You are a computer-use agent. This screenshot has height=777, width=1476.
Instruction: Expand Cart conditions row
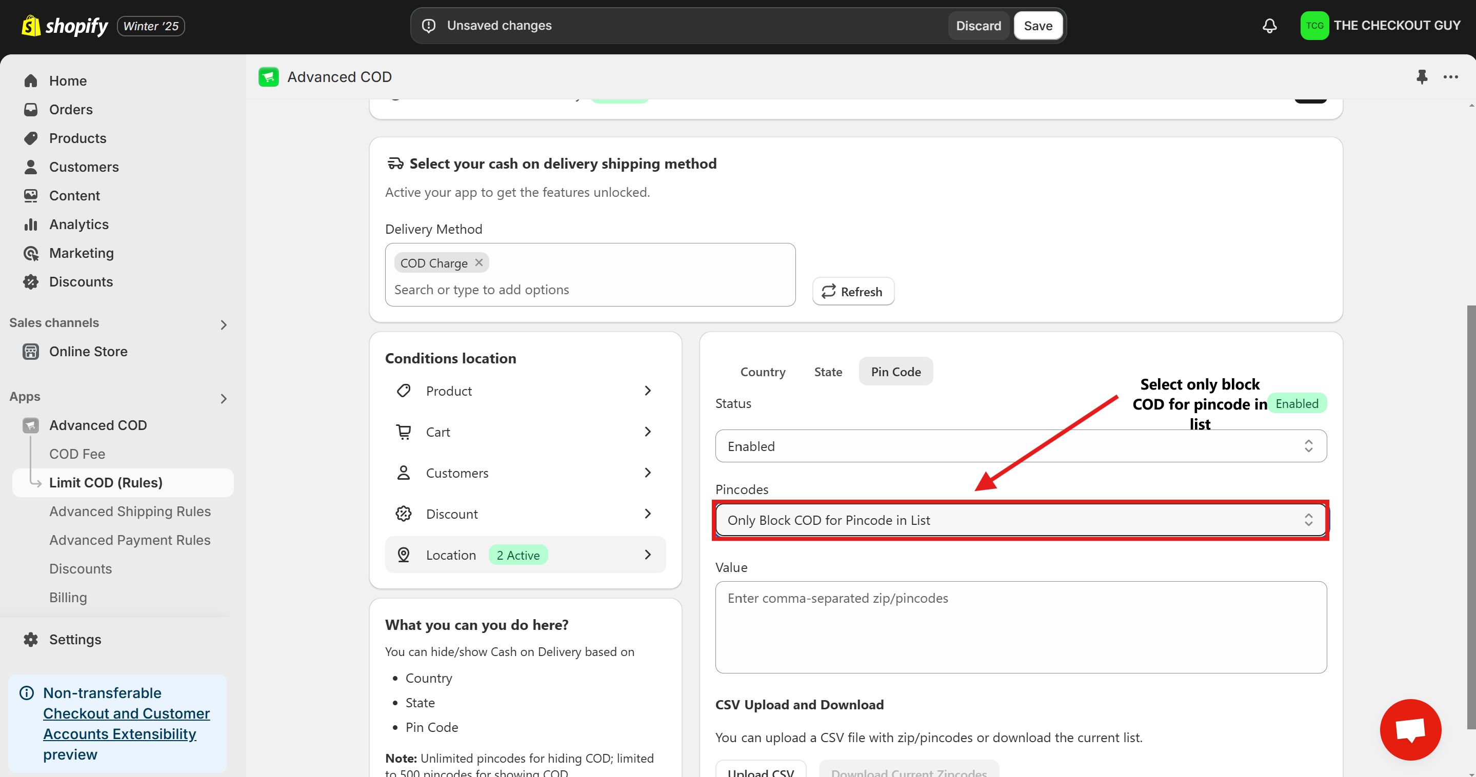[525, 432]
